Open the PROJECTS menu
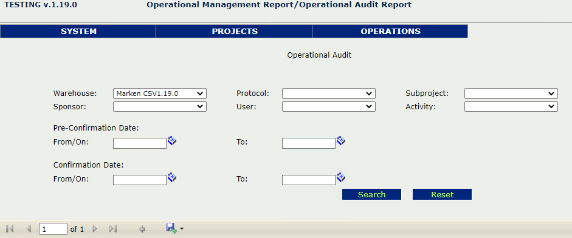Viewport: 572px width, 238px height. click(235, 32)
